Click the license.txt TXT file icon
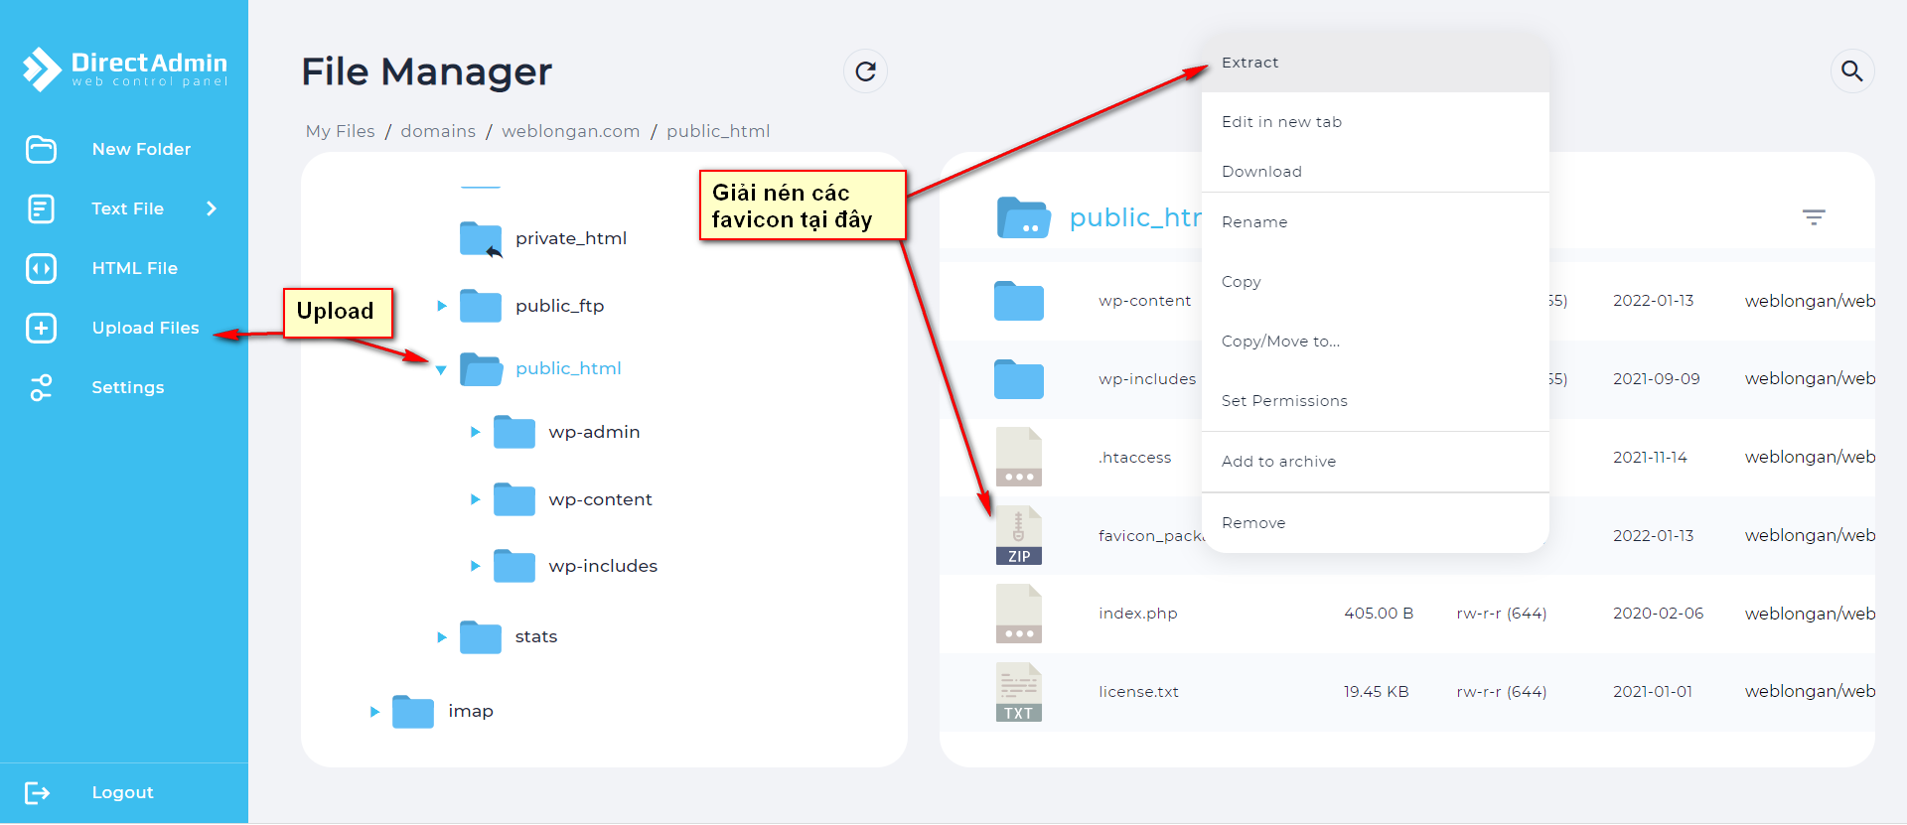Viewport: 1907px width, 825px height. 1019,692
